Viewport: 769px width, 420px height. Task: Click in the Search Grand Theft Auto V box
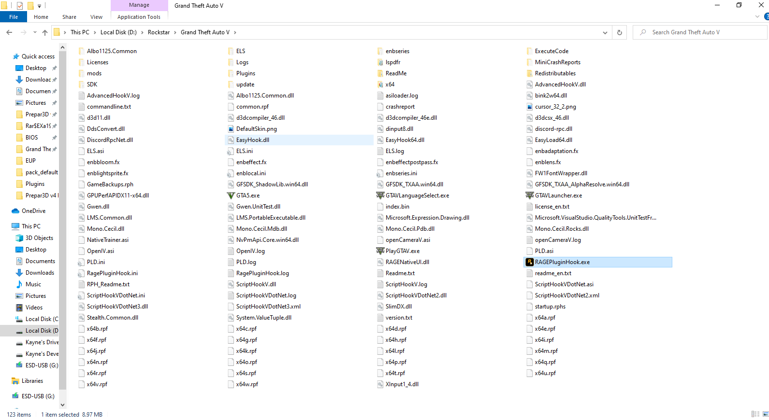(x=699, y=32)
